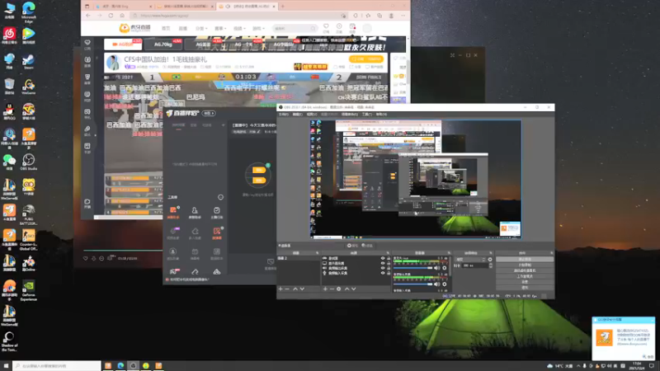This screenshot has width=660, height=371.
Task: Open the YY owl desktop shortcut
Action: pyautogui.click(x=29, y=187)
